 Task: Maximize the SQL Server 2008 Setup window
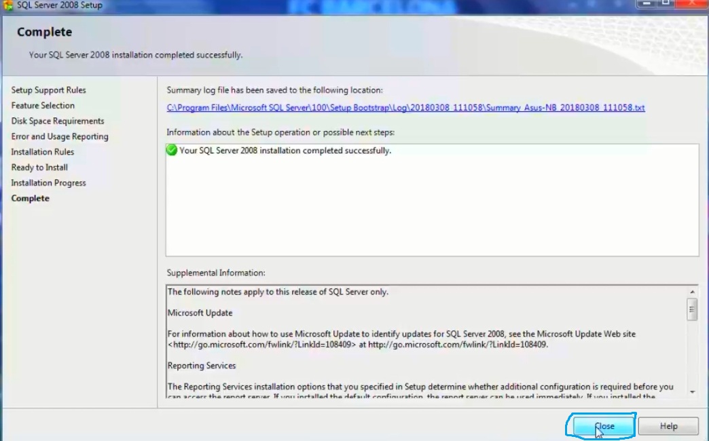[666, 3]
